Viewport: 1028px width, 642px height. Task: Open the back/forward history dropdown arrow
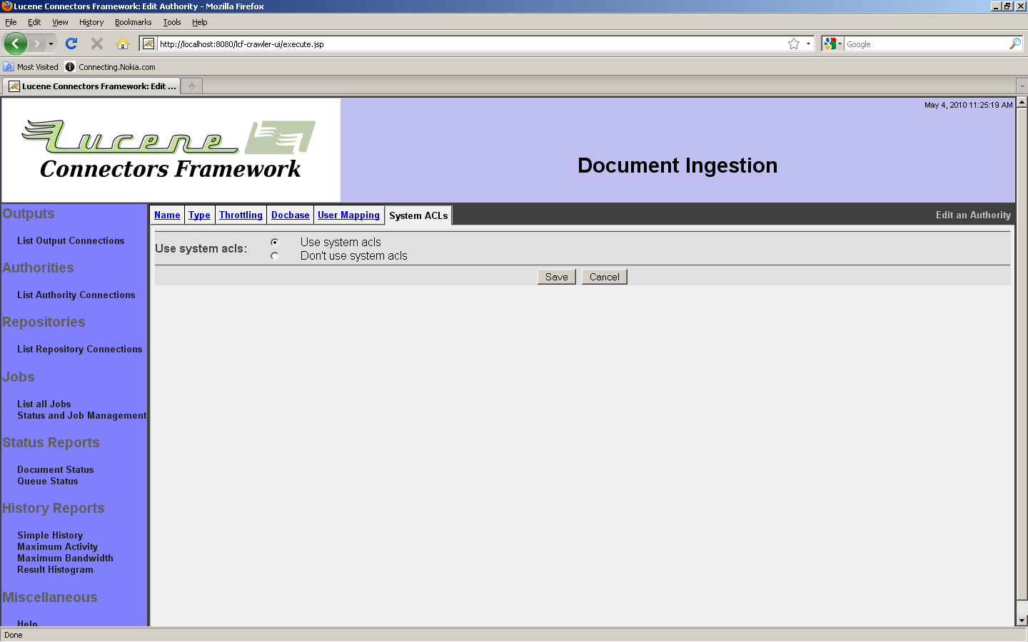point(51,44)
